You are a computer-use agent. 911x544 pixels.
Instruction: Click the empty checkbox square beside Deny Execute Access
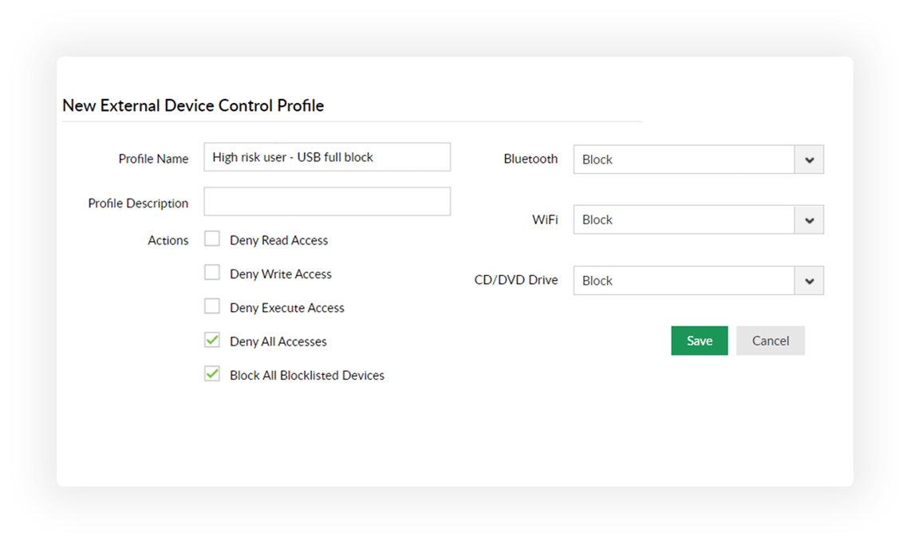tap(212, 306)
